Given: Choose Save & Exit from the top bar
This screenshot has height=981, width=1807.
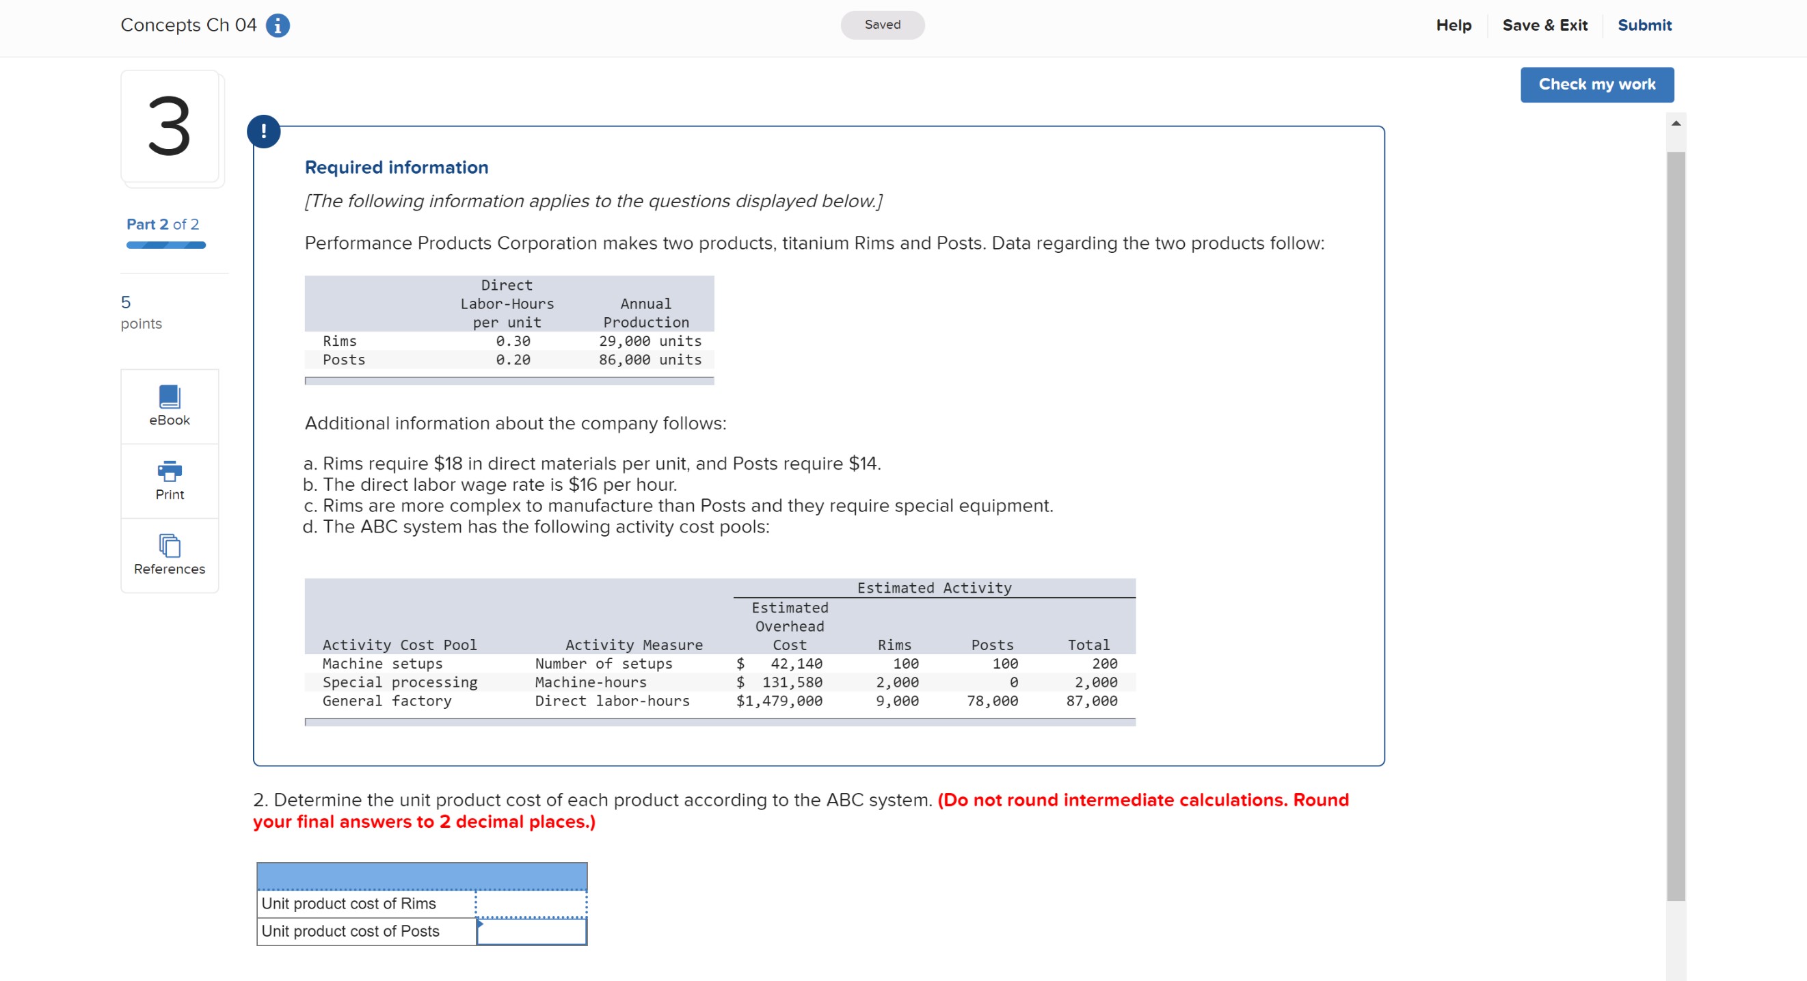Looking at the screenshot, I should (x=1544, y=25).
